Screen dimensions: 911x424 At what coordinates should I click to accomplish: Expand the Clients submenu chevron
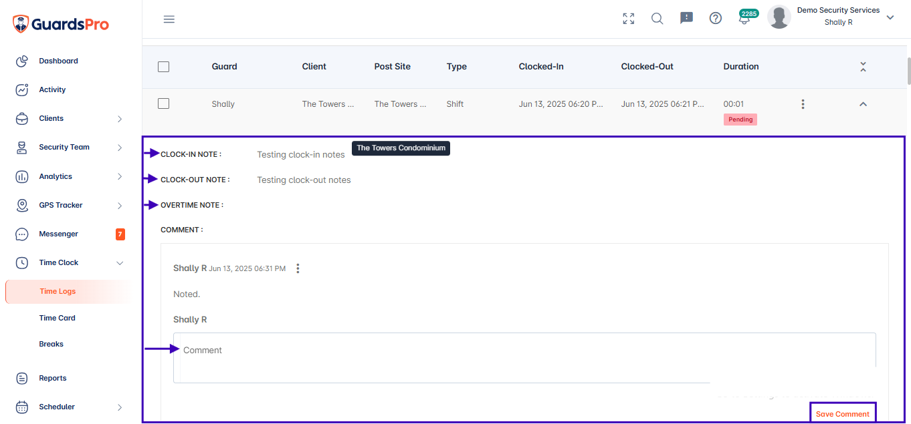pyautogui.click(x=120, y=119)
